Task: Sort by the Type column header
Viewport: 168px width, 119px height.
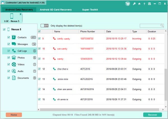Action: click(x=139, y=31)
